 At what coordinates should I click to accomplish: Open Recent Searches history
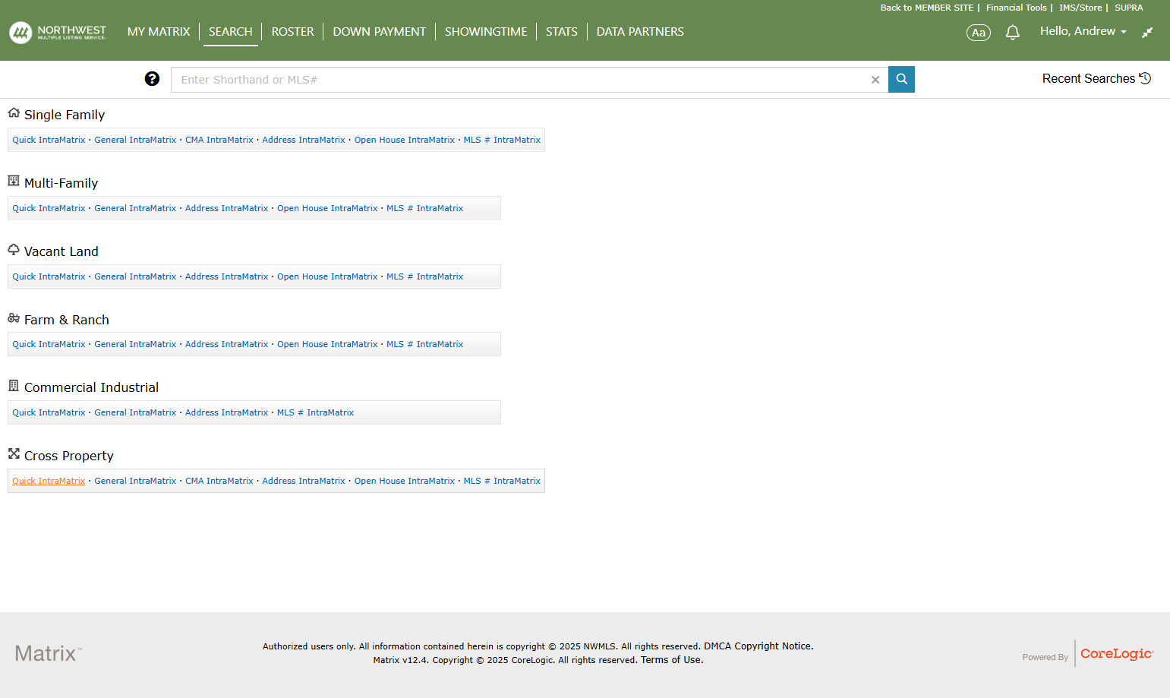(1096, 78)
